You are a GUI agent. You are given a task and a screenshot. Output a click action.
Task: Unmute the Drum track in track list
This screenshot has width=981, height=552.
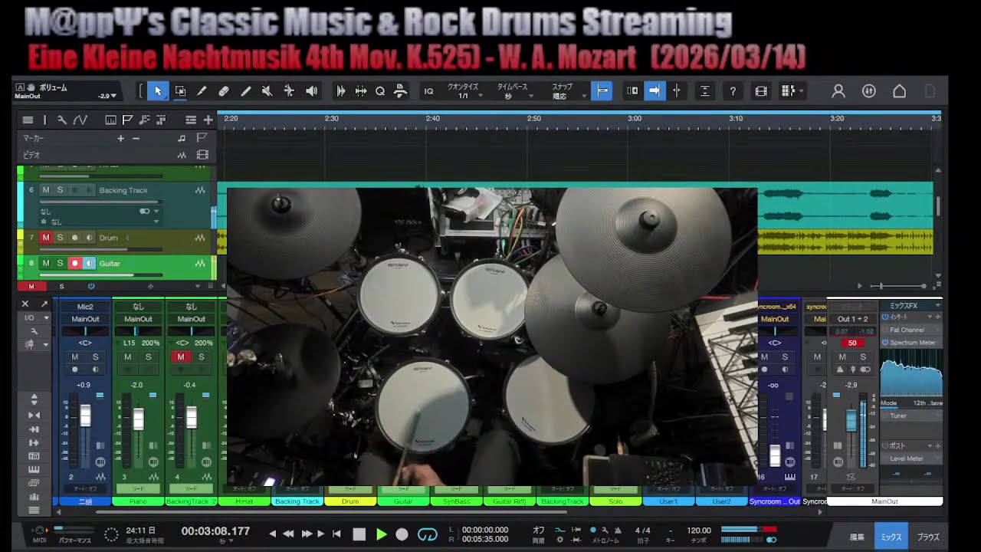tap(45, 238)
